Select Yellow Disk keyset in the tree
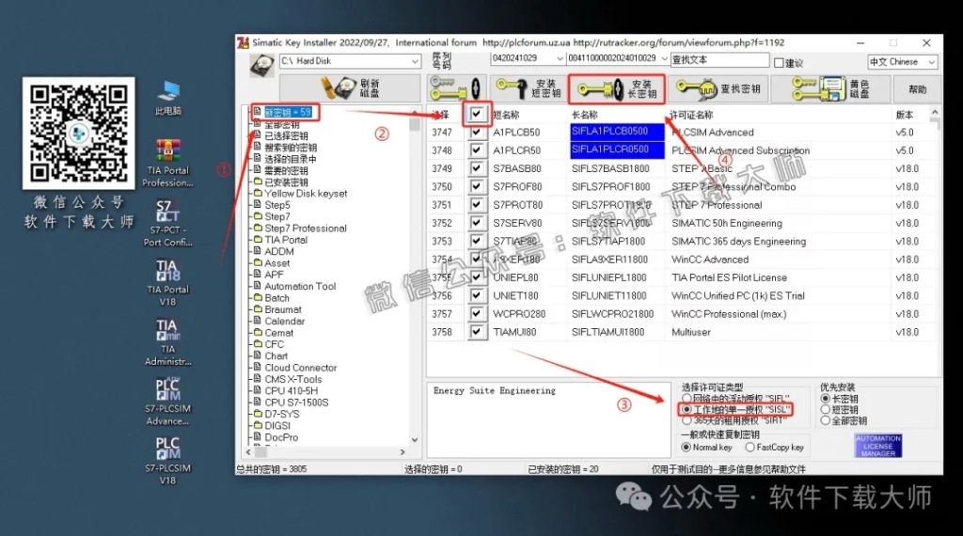 tap(306, 194)
